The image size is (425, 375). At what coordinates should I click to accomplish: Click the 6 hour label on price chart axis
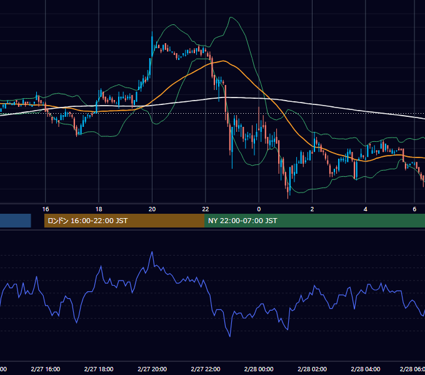[414, 209]
